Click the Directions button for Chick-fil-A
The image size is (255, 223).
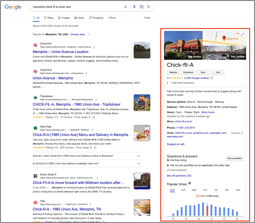[x=188, y=72]
